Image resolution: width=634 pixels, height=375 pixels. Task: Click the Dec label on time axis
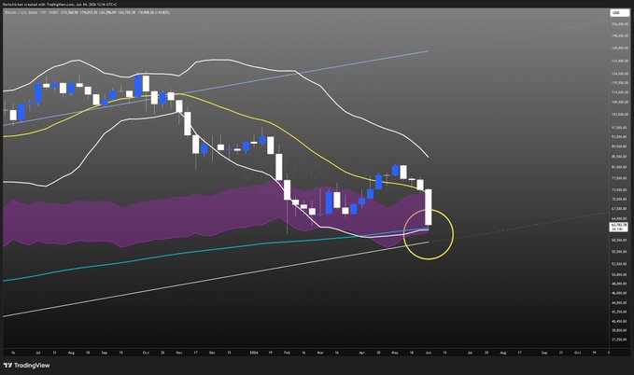tap(212, 353)
